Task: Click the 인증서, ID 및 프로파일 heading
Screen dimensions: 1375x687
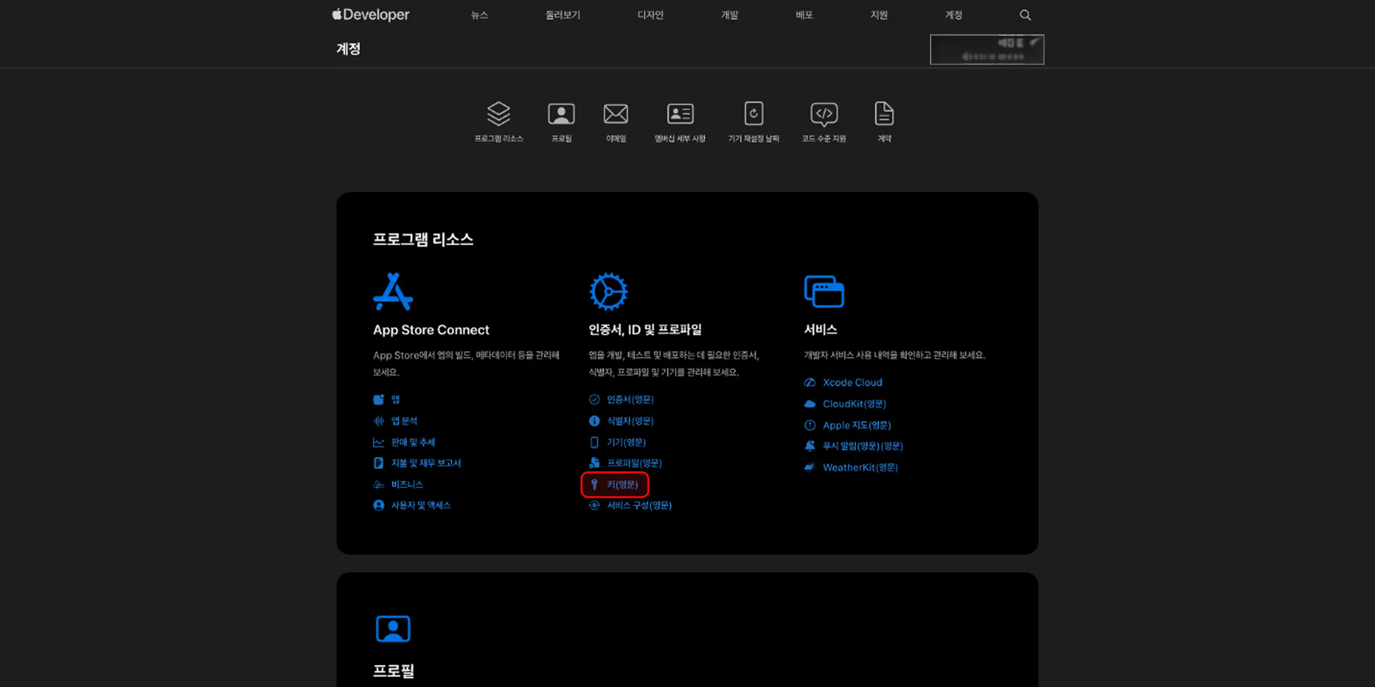Action: click(645, 330)
